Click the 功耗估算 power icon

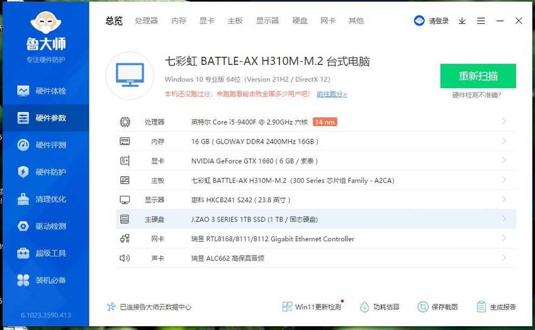point(364,307)
